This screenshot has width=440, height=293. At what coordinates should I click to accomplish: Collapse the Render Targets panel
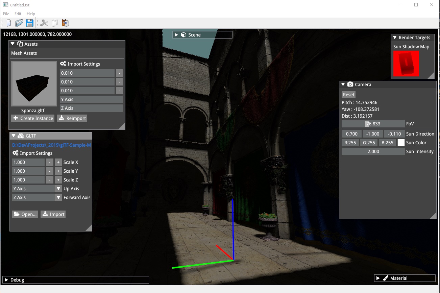click(394, 38)
